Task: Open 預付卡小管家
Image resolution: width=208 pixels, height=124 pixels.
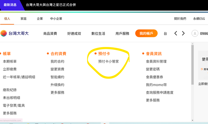Action: point(109,61)
